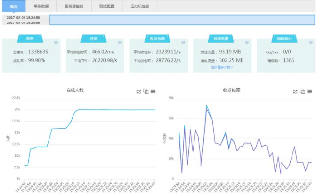
Task: Click the received traffic value 302.25 MB
Action: pos(231,60)
